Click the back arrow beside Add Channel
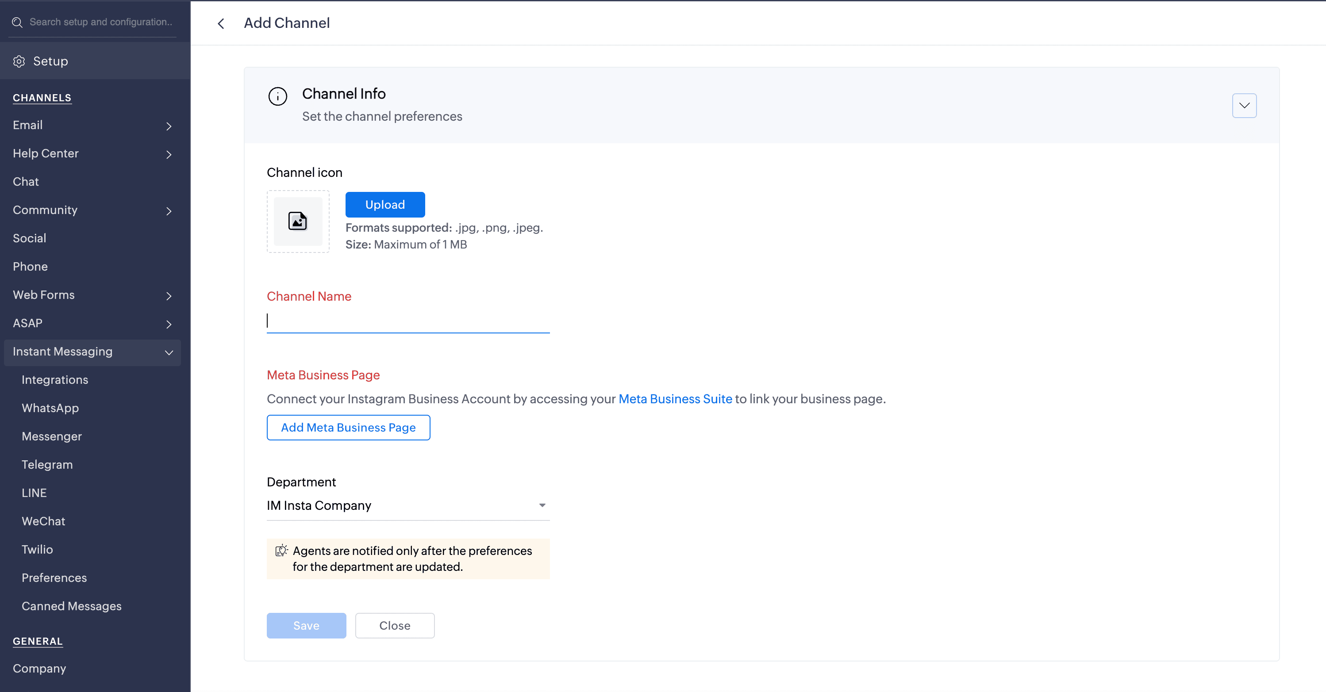This screenshot has height=692, width=1326. (x=221, y=24)
